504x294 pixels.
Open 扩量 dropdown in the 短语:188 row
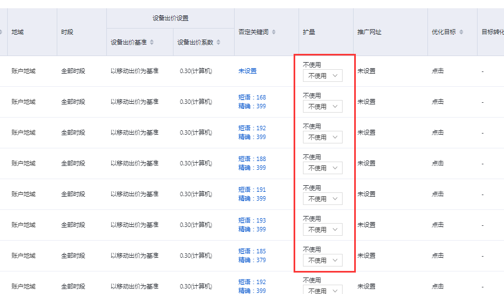(x=323, y=168)
